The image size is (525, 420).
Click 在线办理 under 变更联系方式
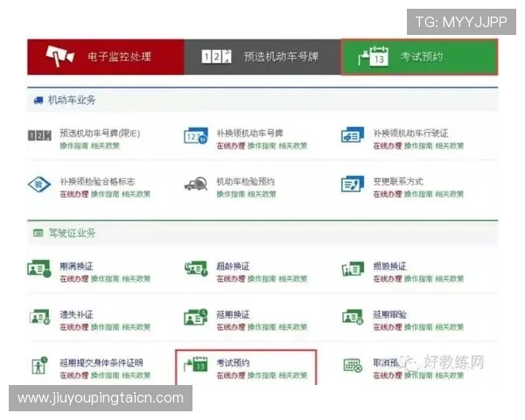tap(388, 194)
